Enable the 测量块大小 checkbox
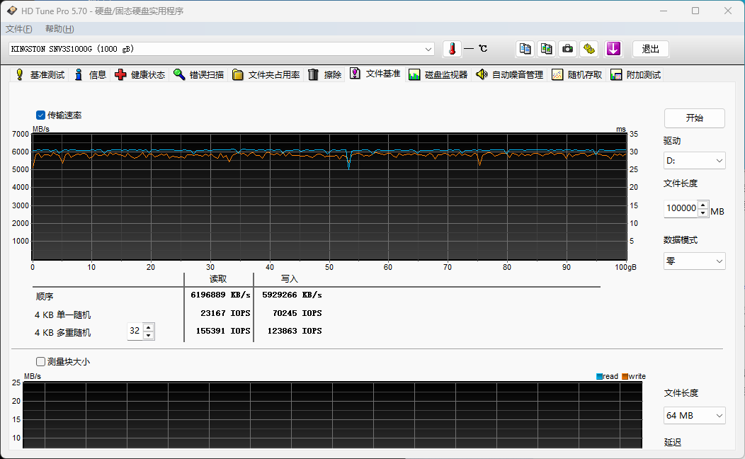Screen dimensions: 745x459 pos(41,361)
